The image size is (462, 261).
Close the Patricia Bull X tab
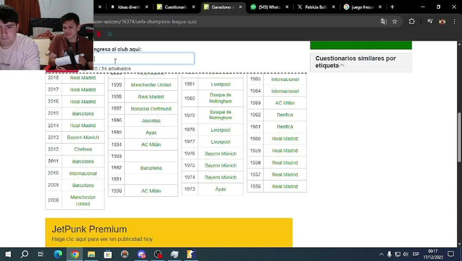click(x=333, y=7)
